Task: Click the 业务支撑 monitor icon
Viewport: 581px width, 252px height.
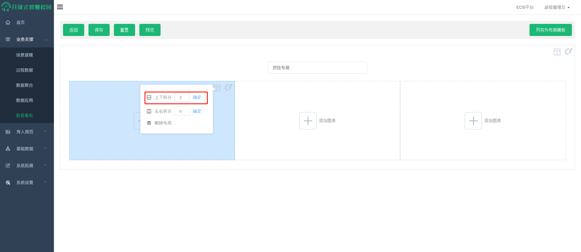Action: [x=8, y=39]
